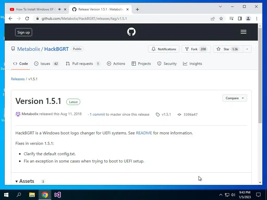Open the Insights tab

pyautogui.click(x=192, y=64)
